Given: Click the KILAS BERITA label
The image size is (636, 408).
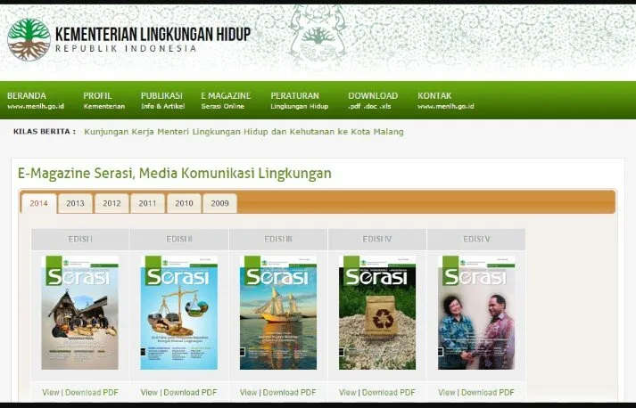Looking at the screenshot, I should point(45,131).
